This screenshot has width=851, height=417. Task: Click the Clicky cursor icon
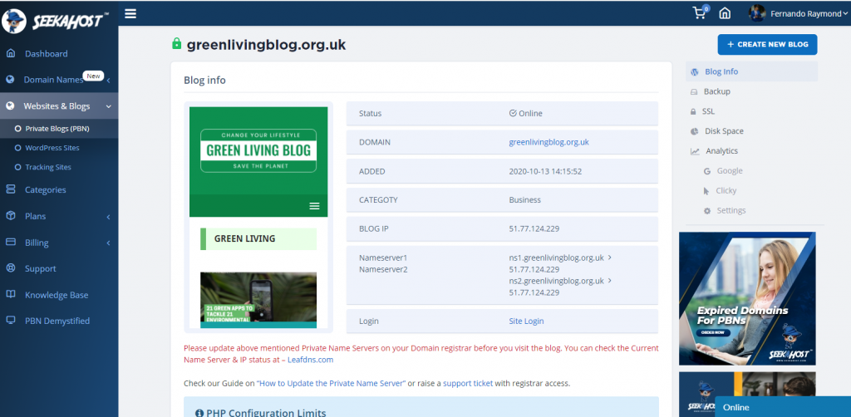(x=706, y=191)
